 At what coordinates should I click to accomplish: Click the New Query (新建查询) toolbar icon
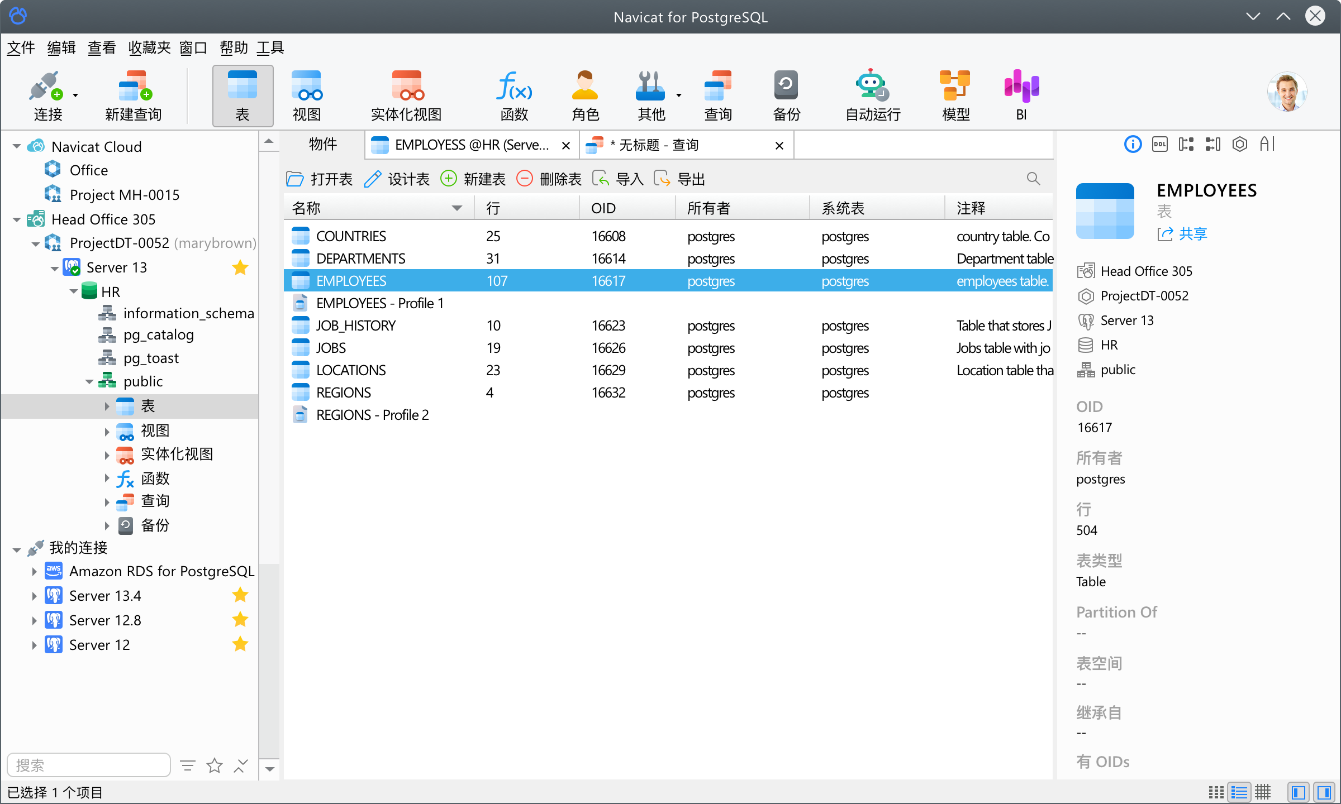[x=134, y=95]
